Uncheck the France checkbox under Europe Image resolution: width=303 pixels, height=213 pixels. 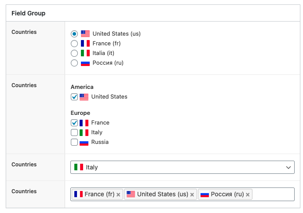pyautogui.click(x=74, y=123)
